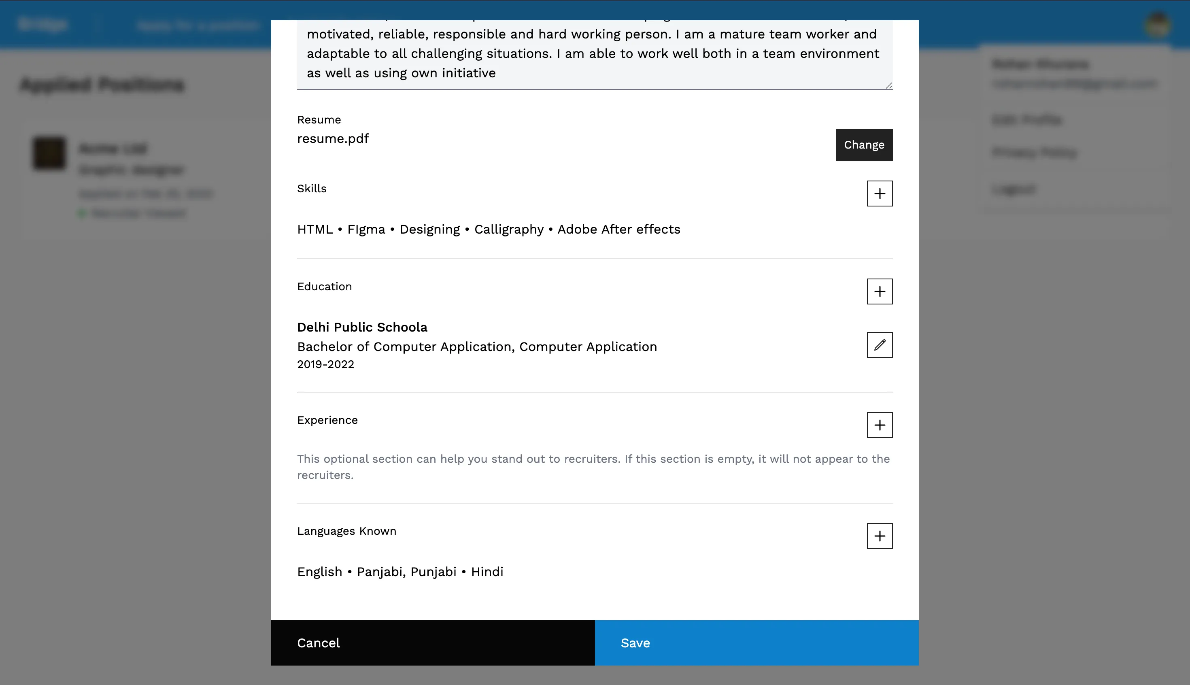Click the site logo in the header
Viewport: 1190px width, 685px height.
[x=43, y=24]
